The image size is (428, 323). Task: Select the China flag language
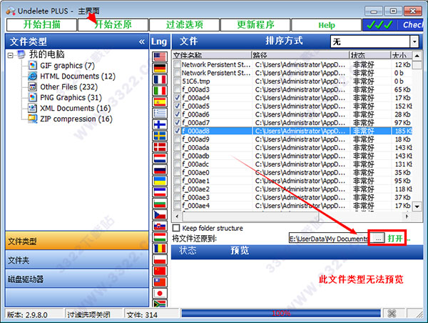tap(160, 271)
